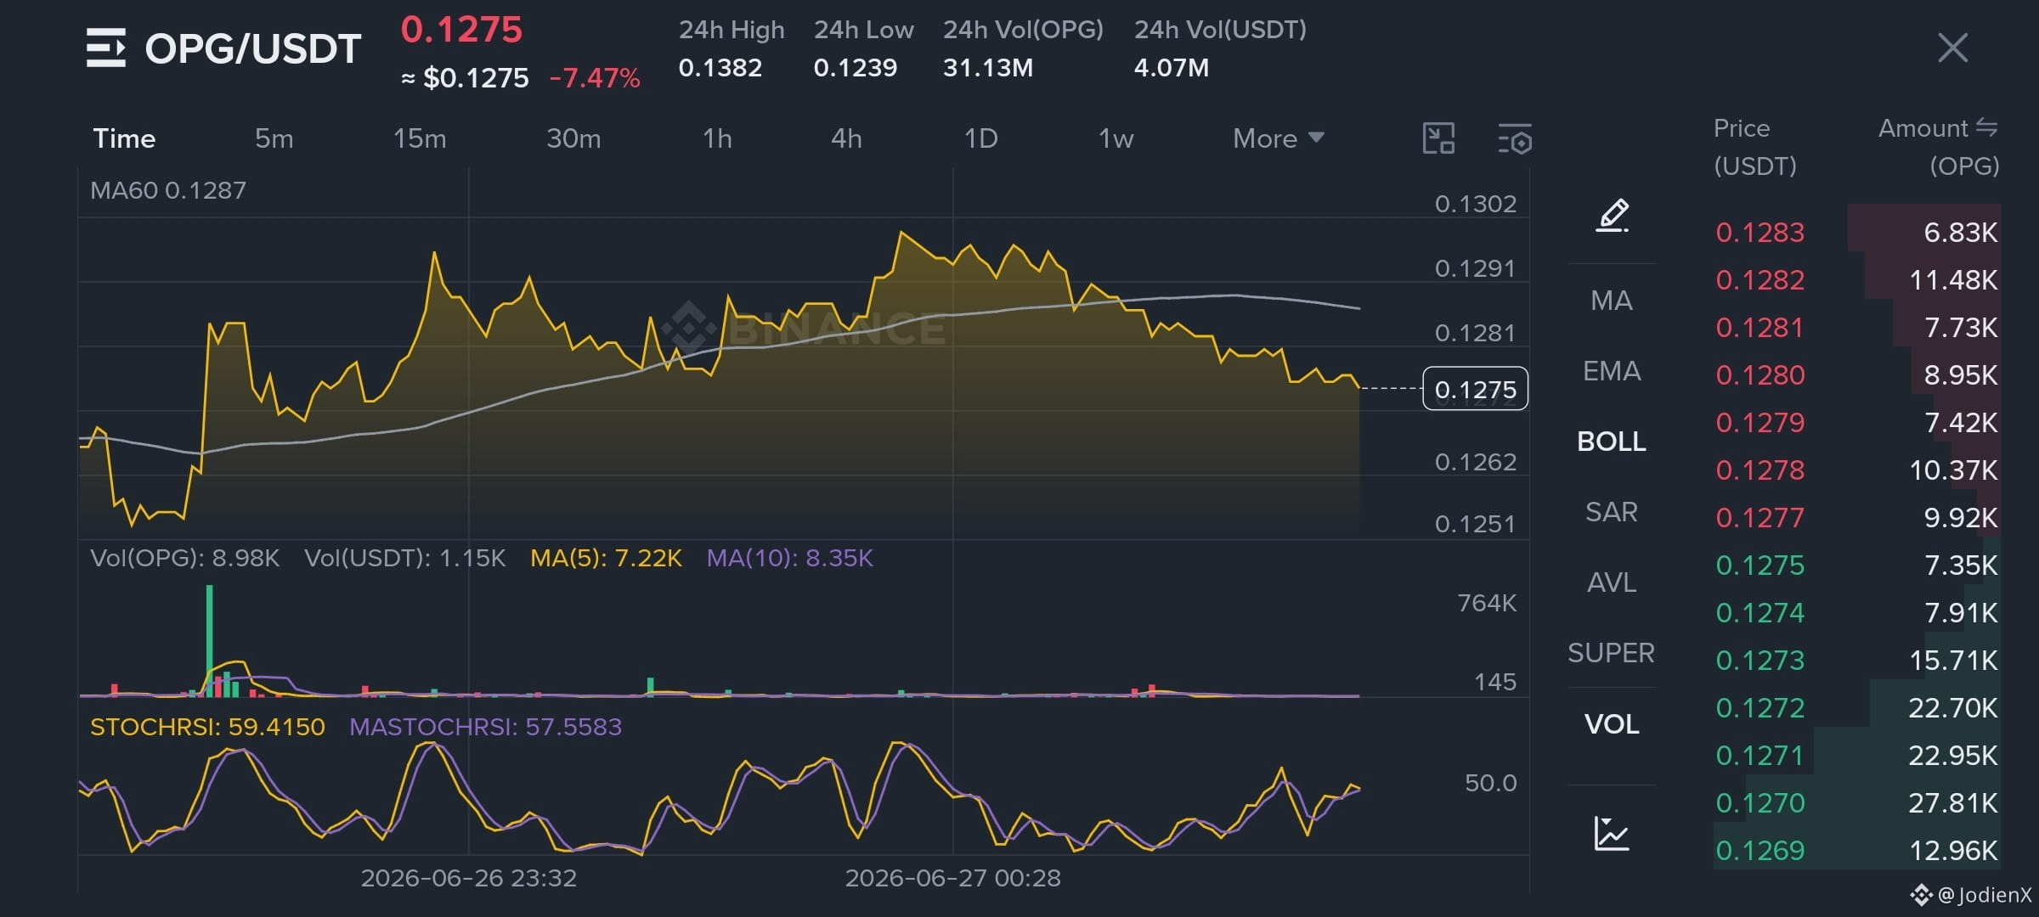This screenshot has height=917, width=2039.
Task: Toggle the BOLL indicator overlay
Action: click(1612, 442)
